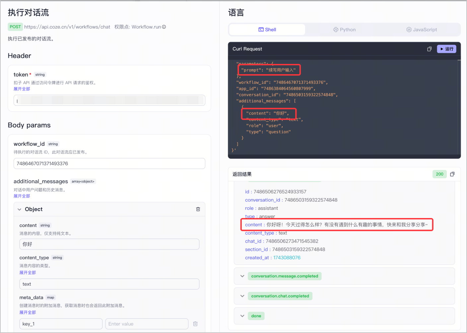Expand the done event
This screenshot has width=467, height=333.
click(x=242, y=316)
